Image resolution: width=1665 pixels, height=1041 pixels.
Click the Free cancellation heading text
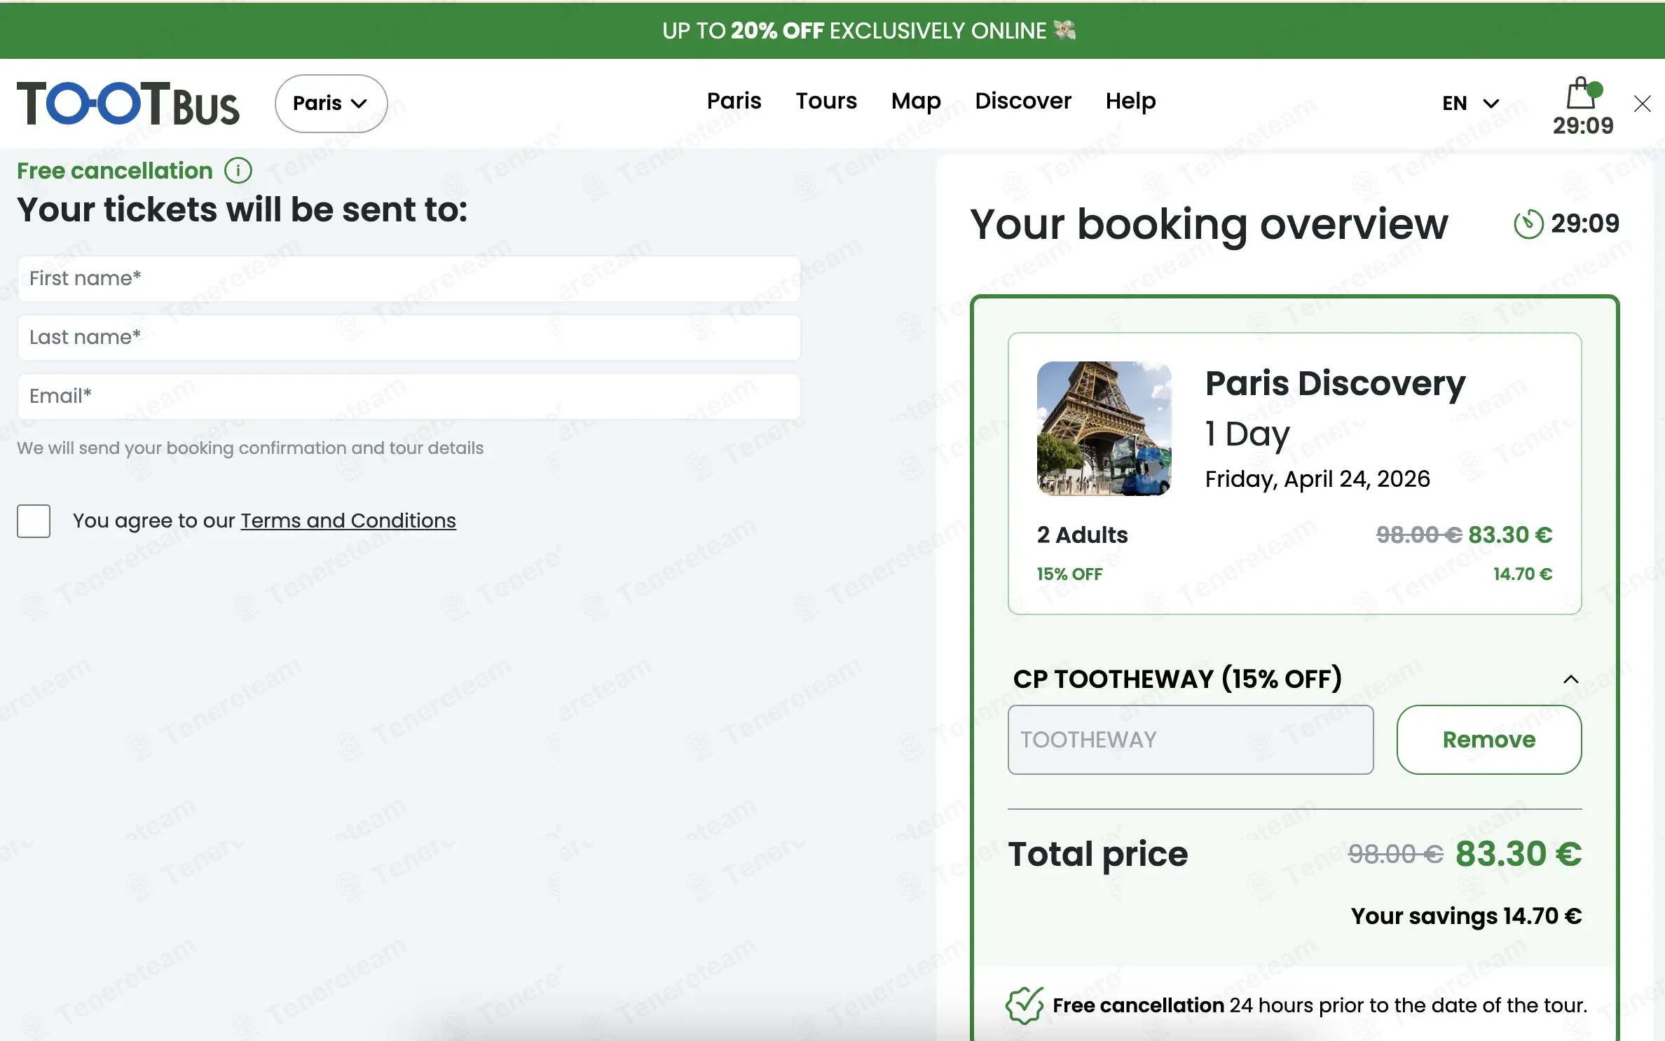click(x=115, y=170)
